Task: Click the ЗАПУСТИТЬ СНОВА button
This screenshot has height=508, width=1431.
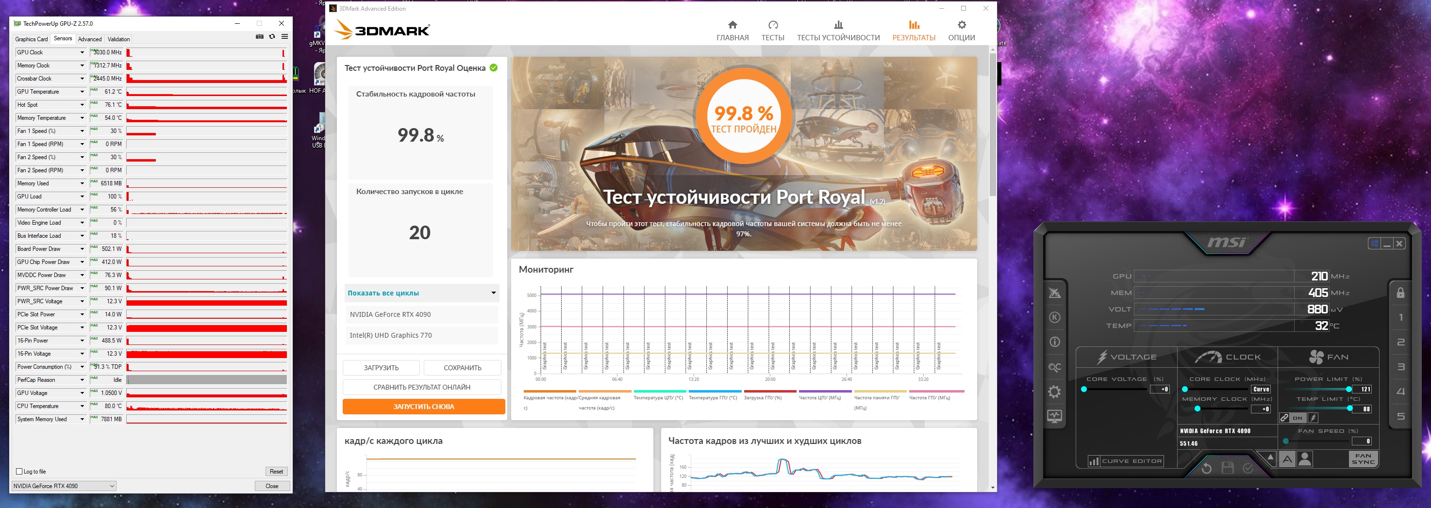Action: 424,407
